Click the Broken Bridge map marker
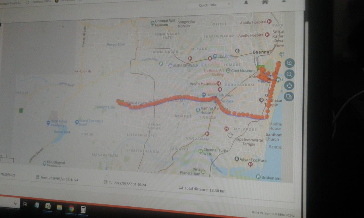The height and width of the screenshot is (218, 364). coord(258,177)
